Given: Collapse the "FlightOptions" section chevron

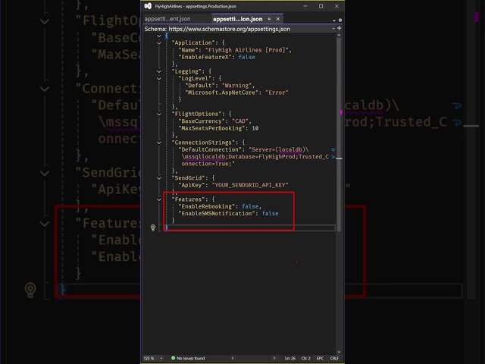Looking at the screenshot, I should click(x=158, y=115).
